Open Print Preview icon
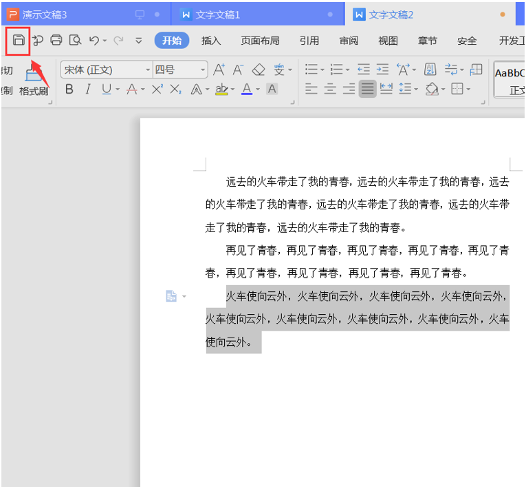 coord(75,41)
